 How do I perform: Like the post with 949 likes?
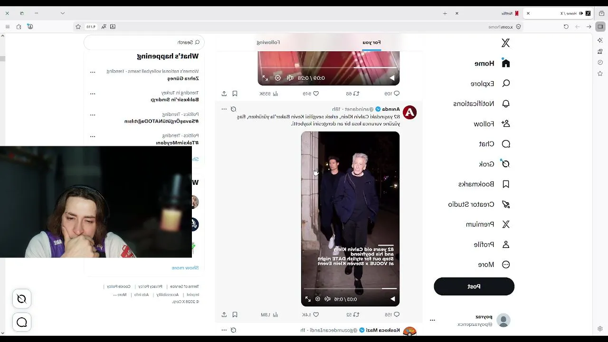point(311,94)
